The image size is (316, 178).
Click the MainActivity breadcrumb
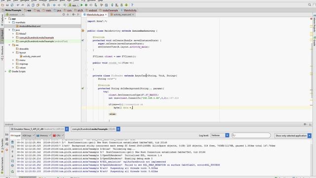[128, 10]
